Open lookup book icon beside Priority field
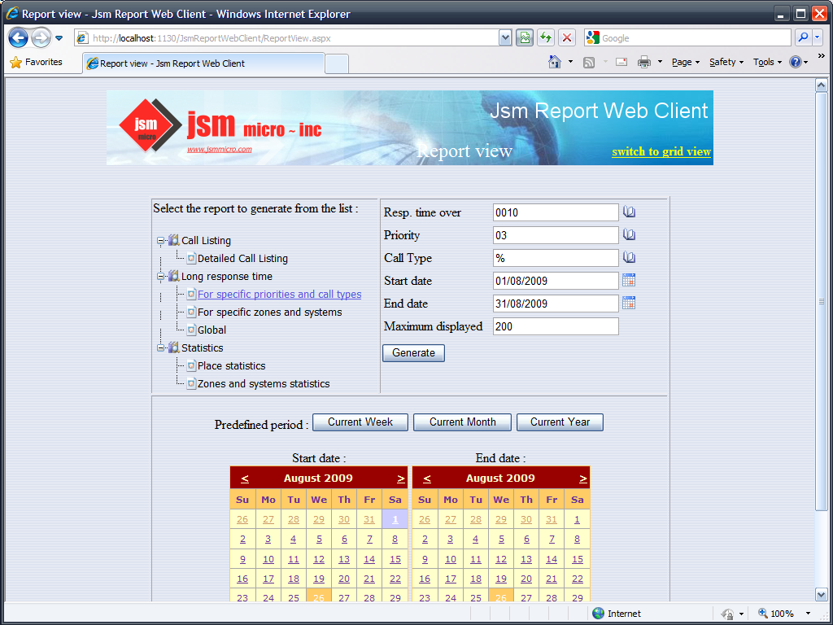833x625 pixels. tap(629, 234)
